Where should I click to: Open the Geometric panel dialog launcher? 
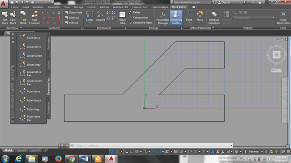point(82,28)
